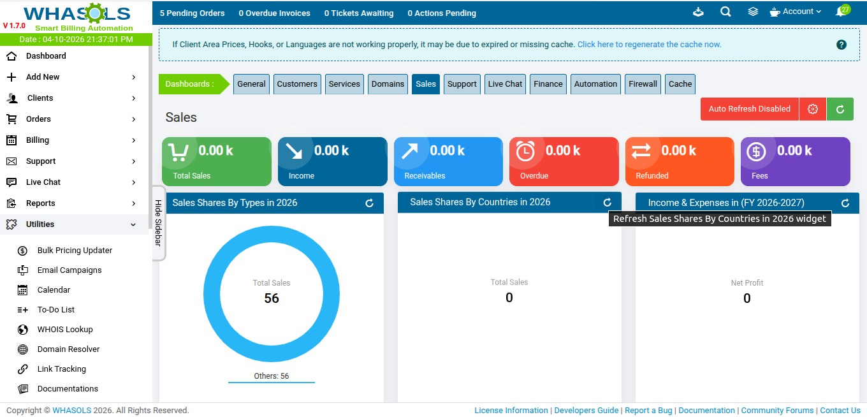Viewport: 867px width, 417px height.
Task: Hide the sidebar using side handle
Action: pyautogui.click(x=158, y=223)
